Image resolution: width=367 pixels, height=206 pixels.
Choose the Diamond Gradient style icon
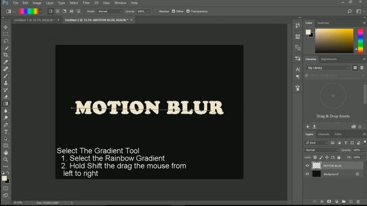click(x=79, y=11)
